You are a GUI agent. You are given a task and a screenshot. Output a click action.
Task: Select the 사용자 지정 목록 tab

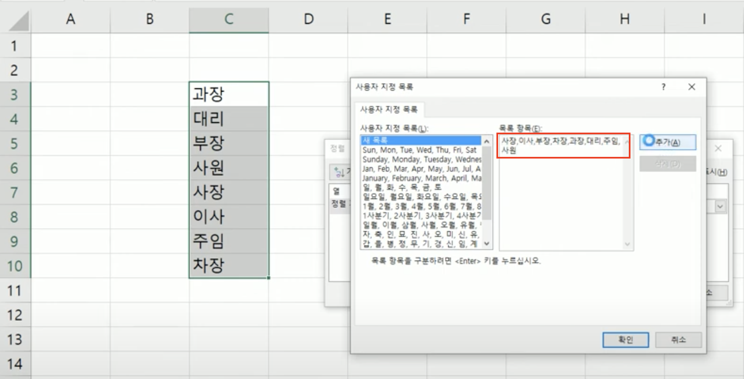(x=389, y=110)
